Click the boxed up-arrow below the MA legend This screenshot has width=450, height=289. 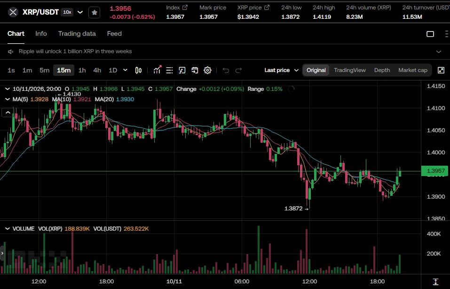pos(8,112)
